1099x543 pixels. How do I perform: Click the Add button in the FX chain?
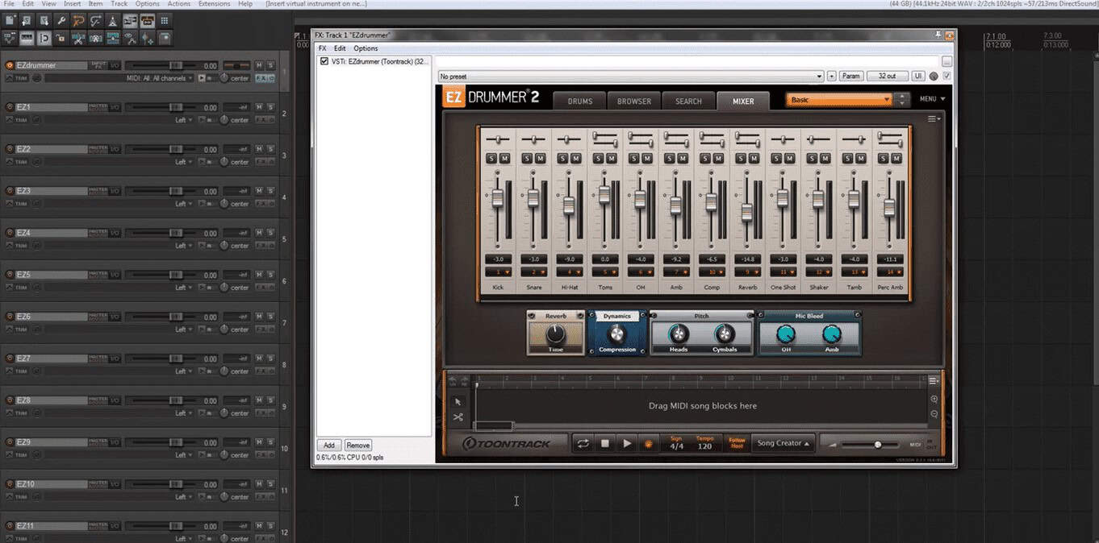(328, 445)
